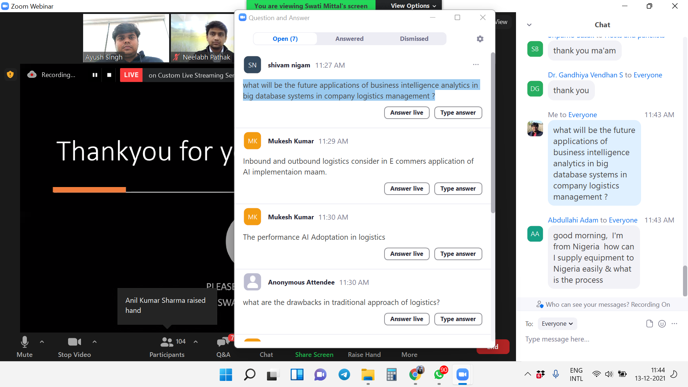The height and width of the screenshot is (387, 688).
Task: Switch to the Dismissed tab
Action: pos(413,38)
